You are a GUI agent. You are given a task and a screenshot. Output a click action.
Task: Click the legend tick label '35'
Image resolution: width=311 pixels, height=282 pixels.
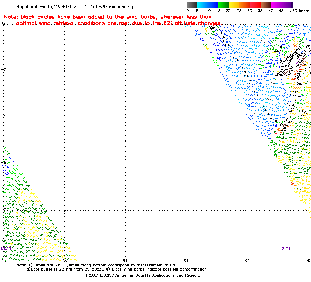click(x=260, y=11)
